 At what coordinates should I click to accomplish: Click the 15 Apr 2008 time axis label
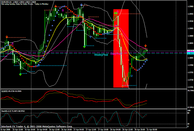tap(5, 130)
